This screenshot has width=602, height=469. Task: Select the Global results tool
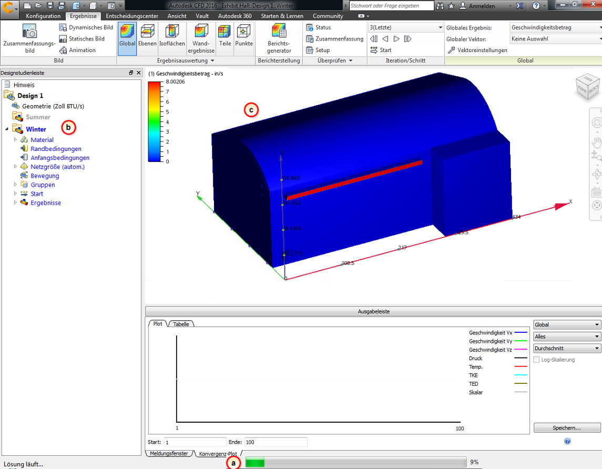click(127, 38)
